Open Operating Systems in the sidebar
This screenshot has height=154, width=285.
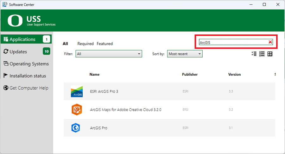tap(26, 64)
